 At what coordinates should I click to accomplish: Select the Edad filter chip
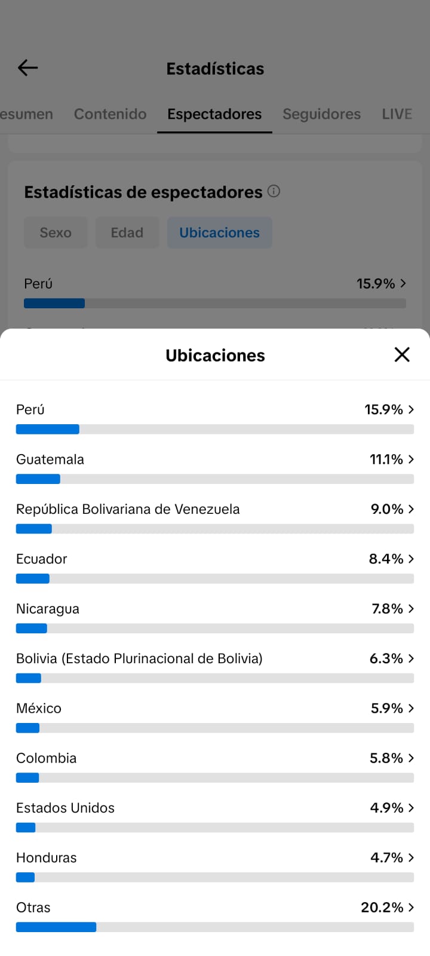tap(127, 232)
